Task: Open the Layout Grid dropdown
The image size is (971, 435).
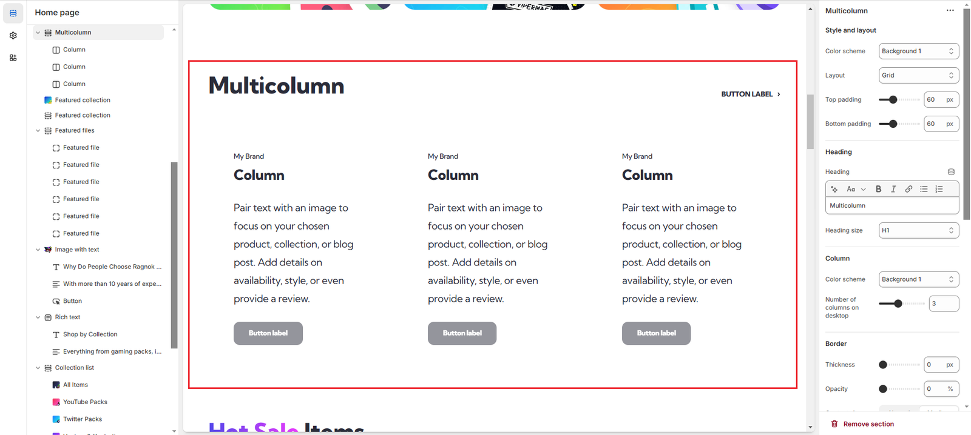Action: click(919, 75)
